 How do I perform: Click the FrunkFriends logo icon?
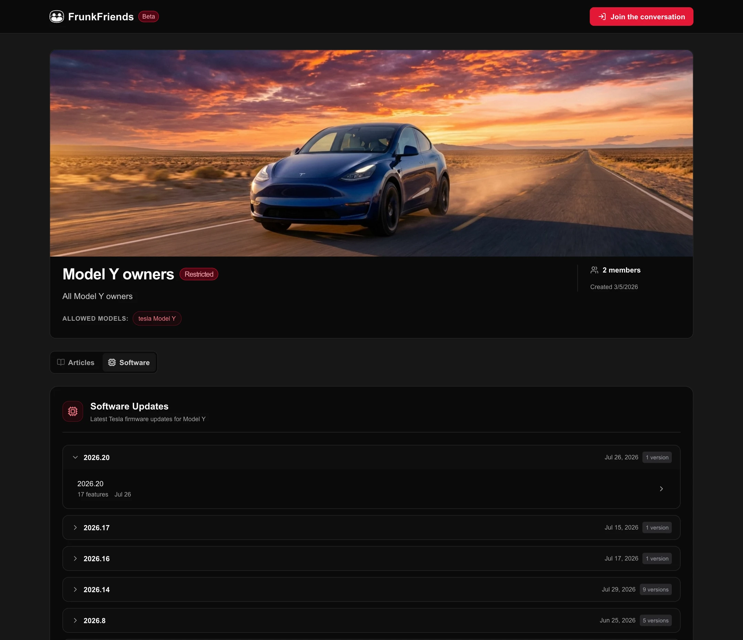(57, 17)
